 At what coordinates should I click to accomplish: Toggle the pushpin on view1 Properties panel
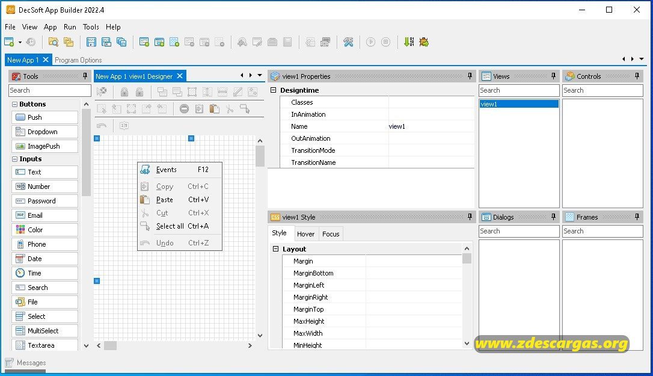click(x=470, y=76)
